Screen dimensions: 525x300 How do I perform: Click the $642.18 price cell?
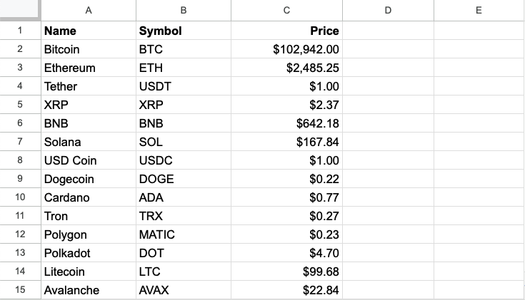click(x=286, y=123)
